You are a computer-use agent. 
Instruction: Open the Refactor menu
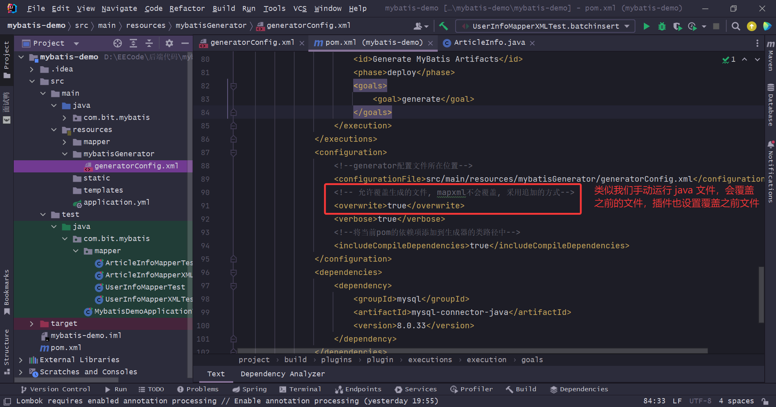187,8
